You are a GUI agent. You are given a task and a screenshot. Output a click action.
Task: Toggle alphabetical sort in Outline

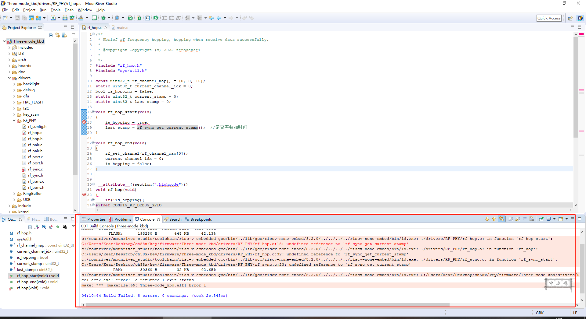37,227
